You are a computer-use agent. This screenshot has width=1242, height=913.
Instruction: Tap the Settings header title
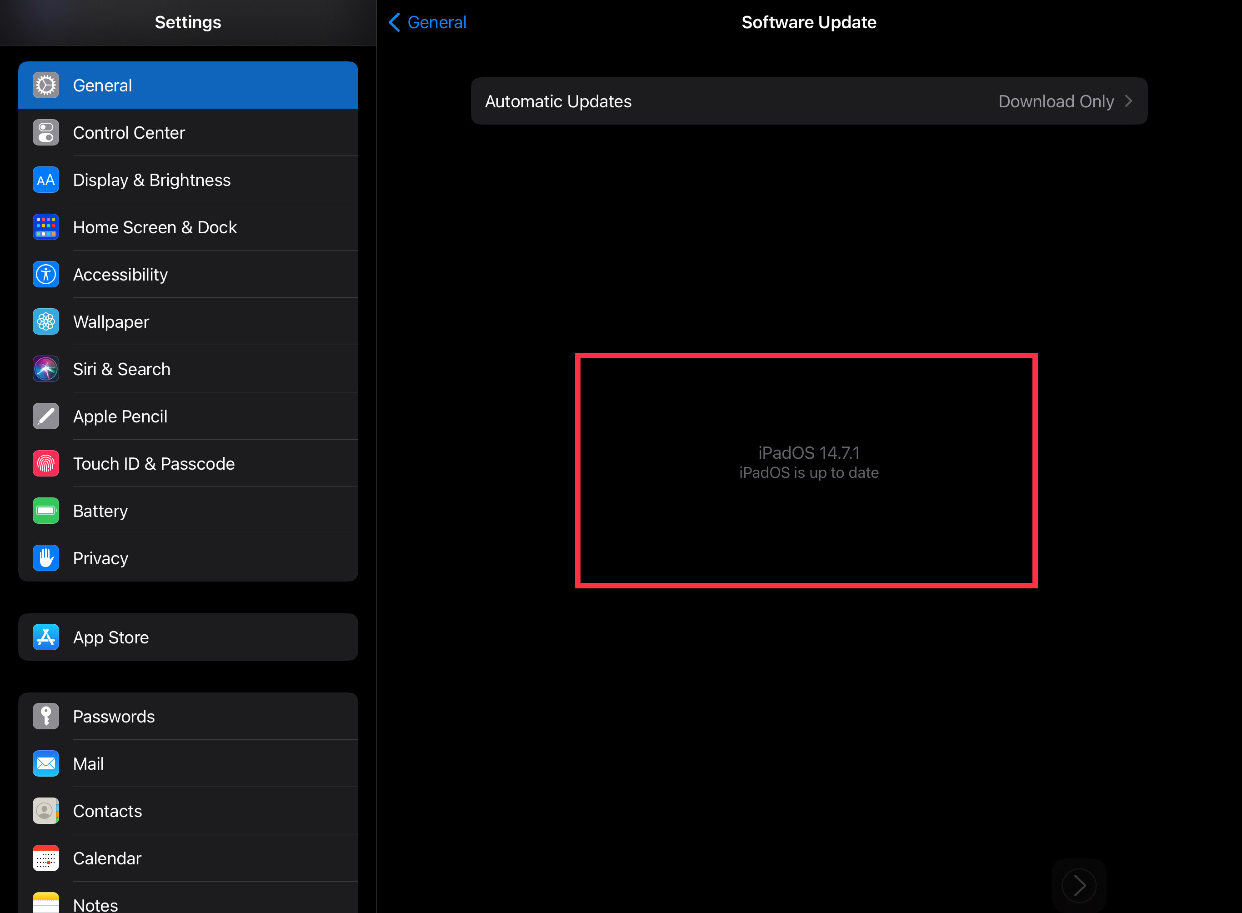click(x=188, y=22)
